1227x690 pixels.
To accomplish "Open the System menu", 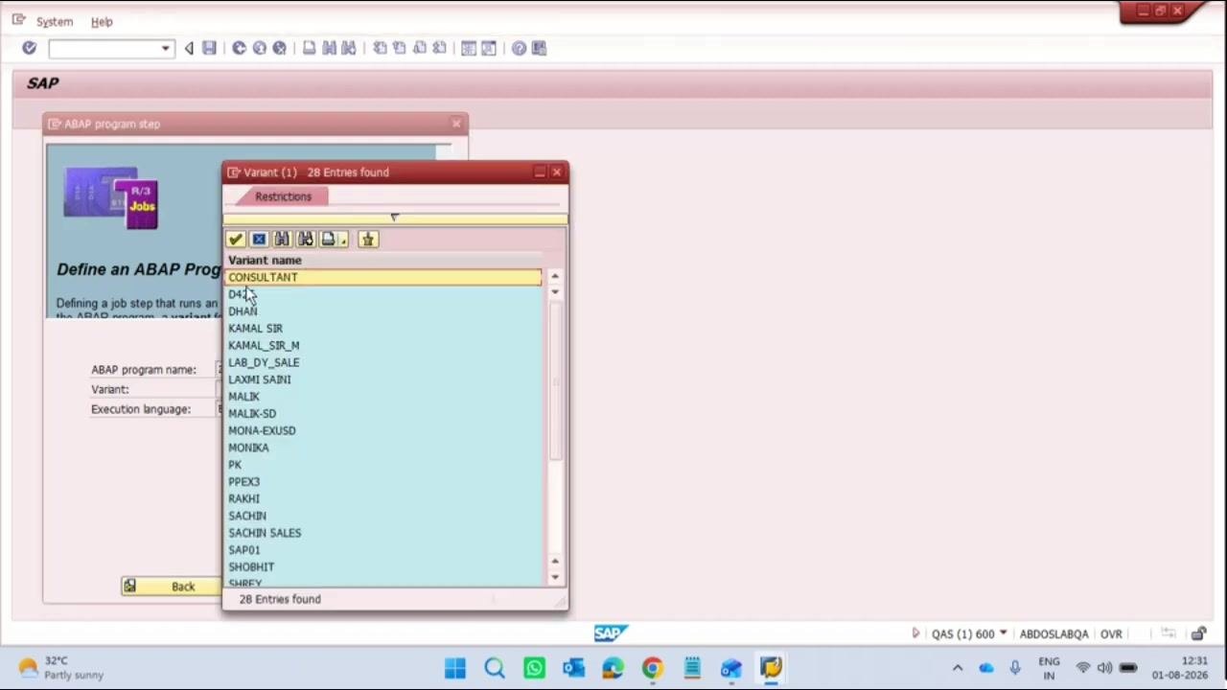I will 55,21.
